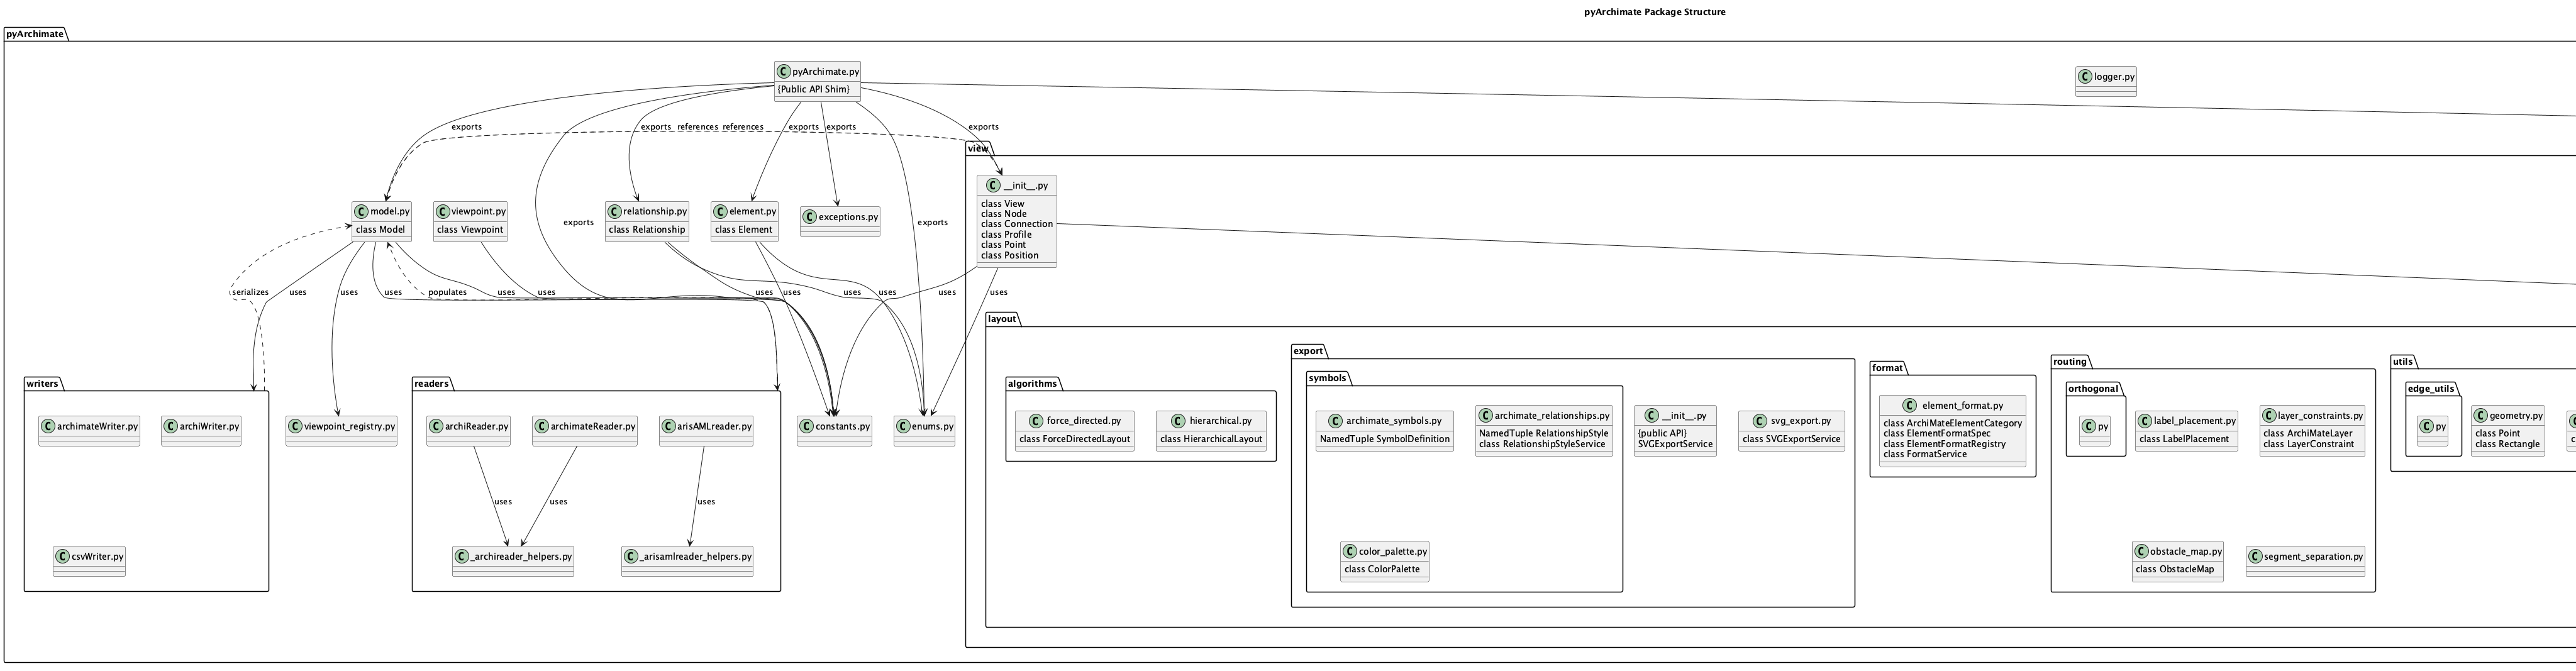Click the 'pyArchimate Package Structure' title
This screenshot has height=671, width=2576.
pos(1655,12)
